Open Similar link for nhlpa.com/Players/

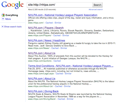pos(66,35)
